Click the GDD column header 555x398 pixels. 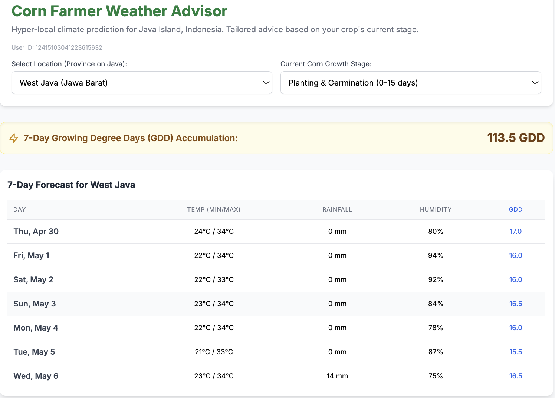(516, 209)
